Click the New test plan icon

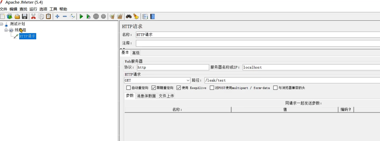point(2,17)
